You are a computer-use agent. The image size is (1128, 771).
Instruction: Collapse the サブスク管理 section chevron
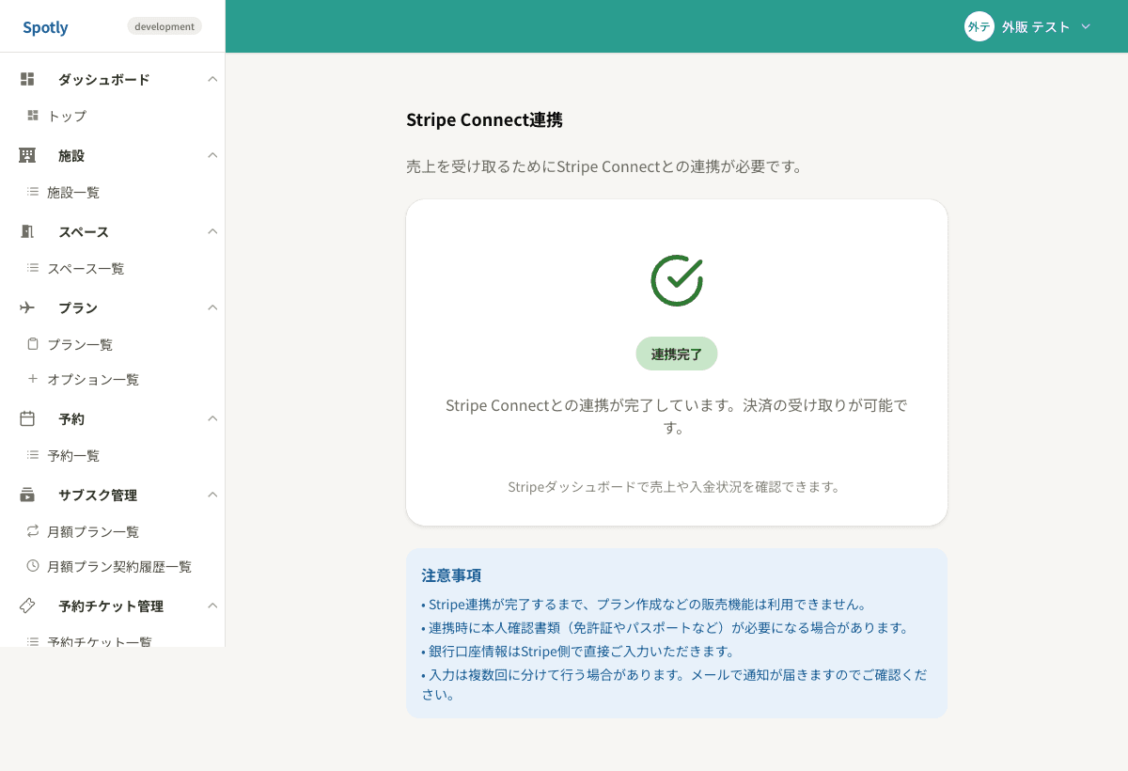212,495
